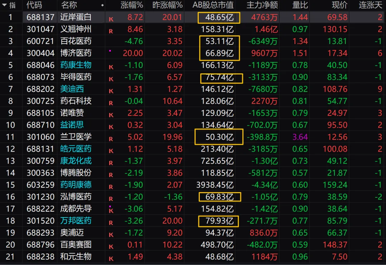Click the K marker icon for 诺唯赞
This screenshot has width=386, height=265.
point(111,115)
